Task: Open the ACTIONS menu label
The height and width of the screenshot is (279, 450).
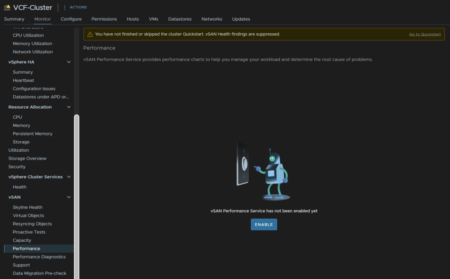Action: coord(78,7)
